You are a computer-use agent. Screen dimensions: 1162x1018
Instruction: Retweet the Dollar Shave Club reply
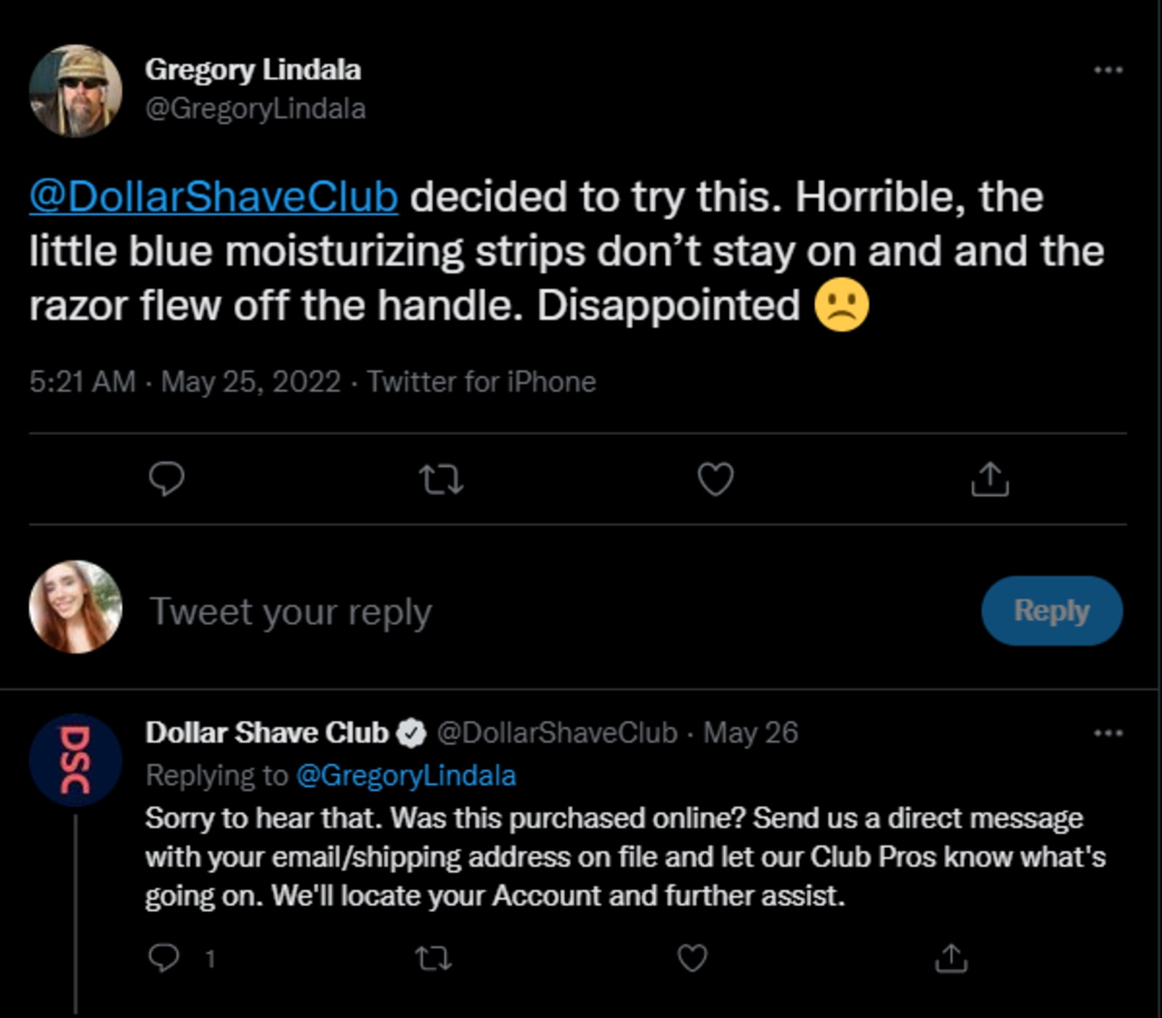tap(434, 958)
